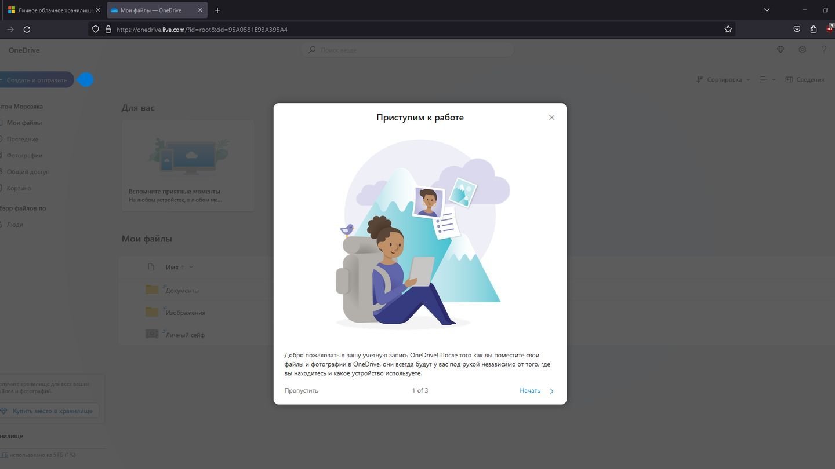835x469 pixels.
Task: Select the 'Мои файлы — OneDrive' browser tab
Action: tap(157, 10)
